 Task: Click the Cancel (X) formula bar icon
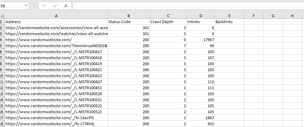tap(44, 6)
